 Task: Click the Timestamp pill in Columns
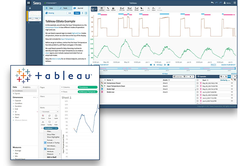[87, 87]
